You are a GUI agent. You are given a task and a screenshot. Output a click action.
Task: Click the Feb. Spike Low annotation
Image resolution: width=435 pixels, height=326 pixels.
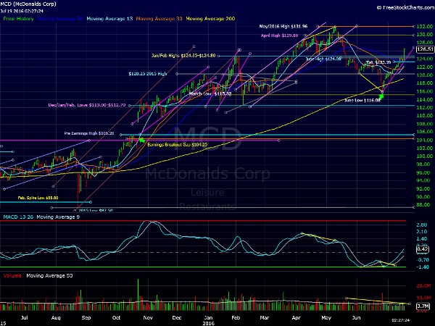[x=38, y=198]
